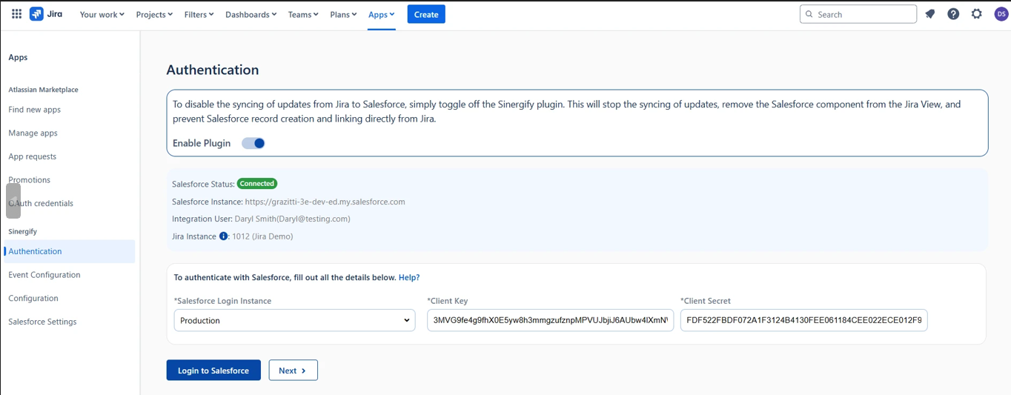Screen dimensions: 1011x395
Task: Click the Jira logo
Action: 46,14
